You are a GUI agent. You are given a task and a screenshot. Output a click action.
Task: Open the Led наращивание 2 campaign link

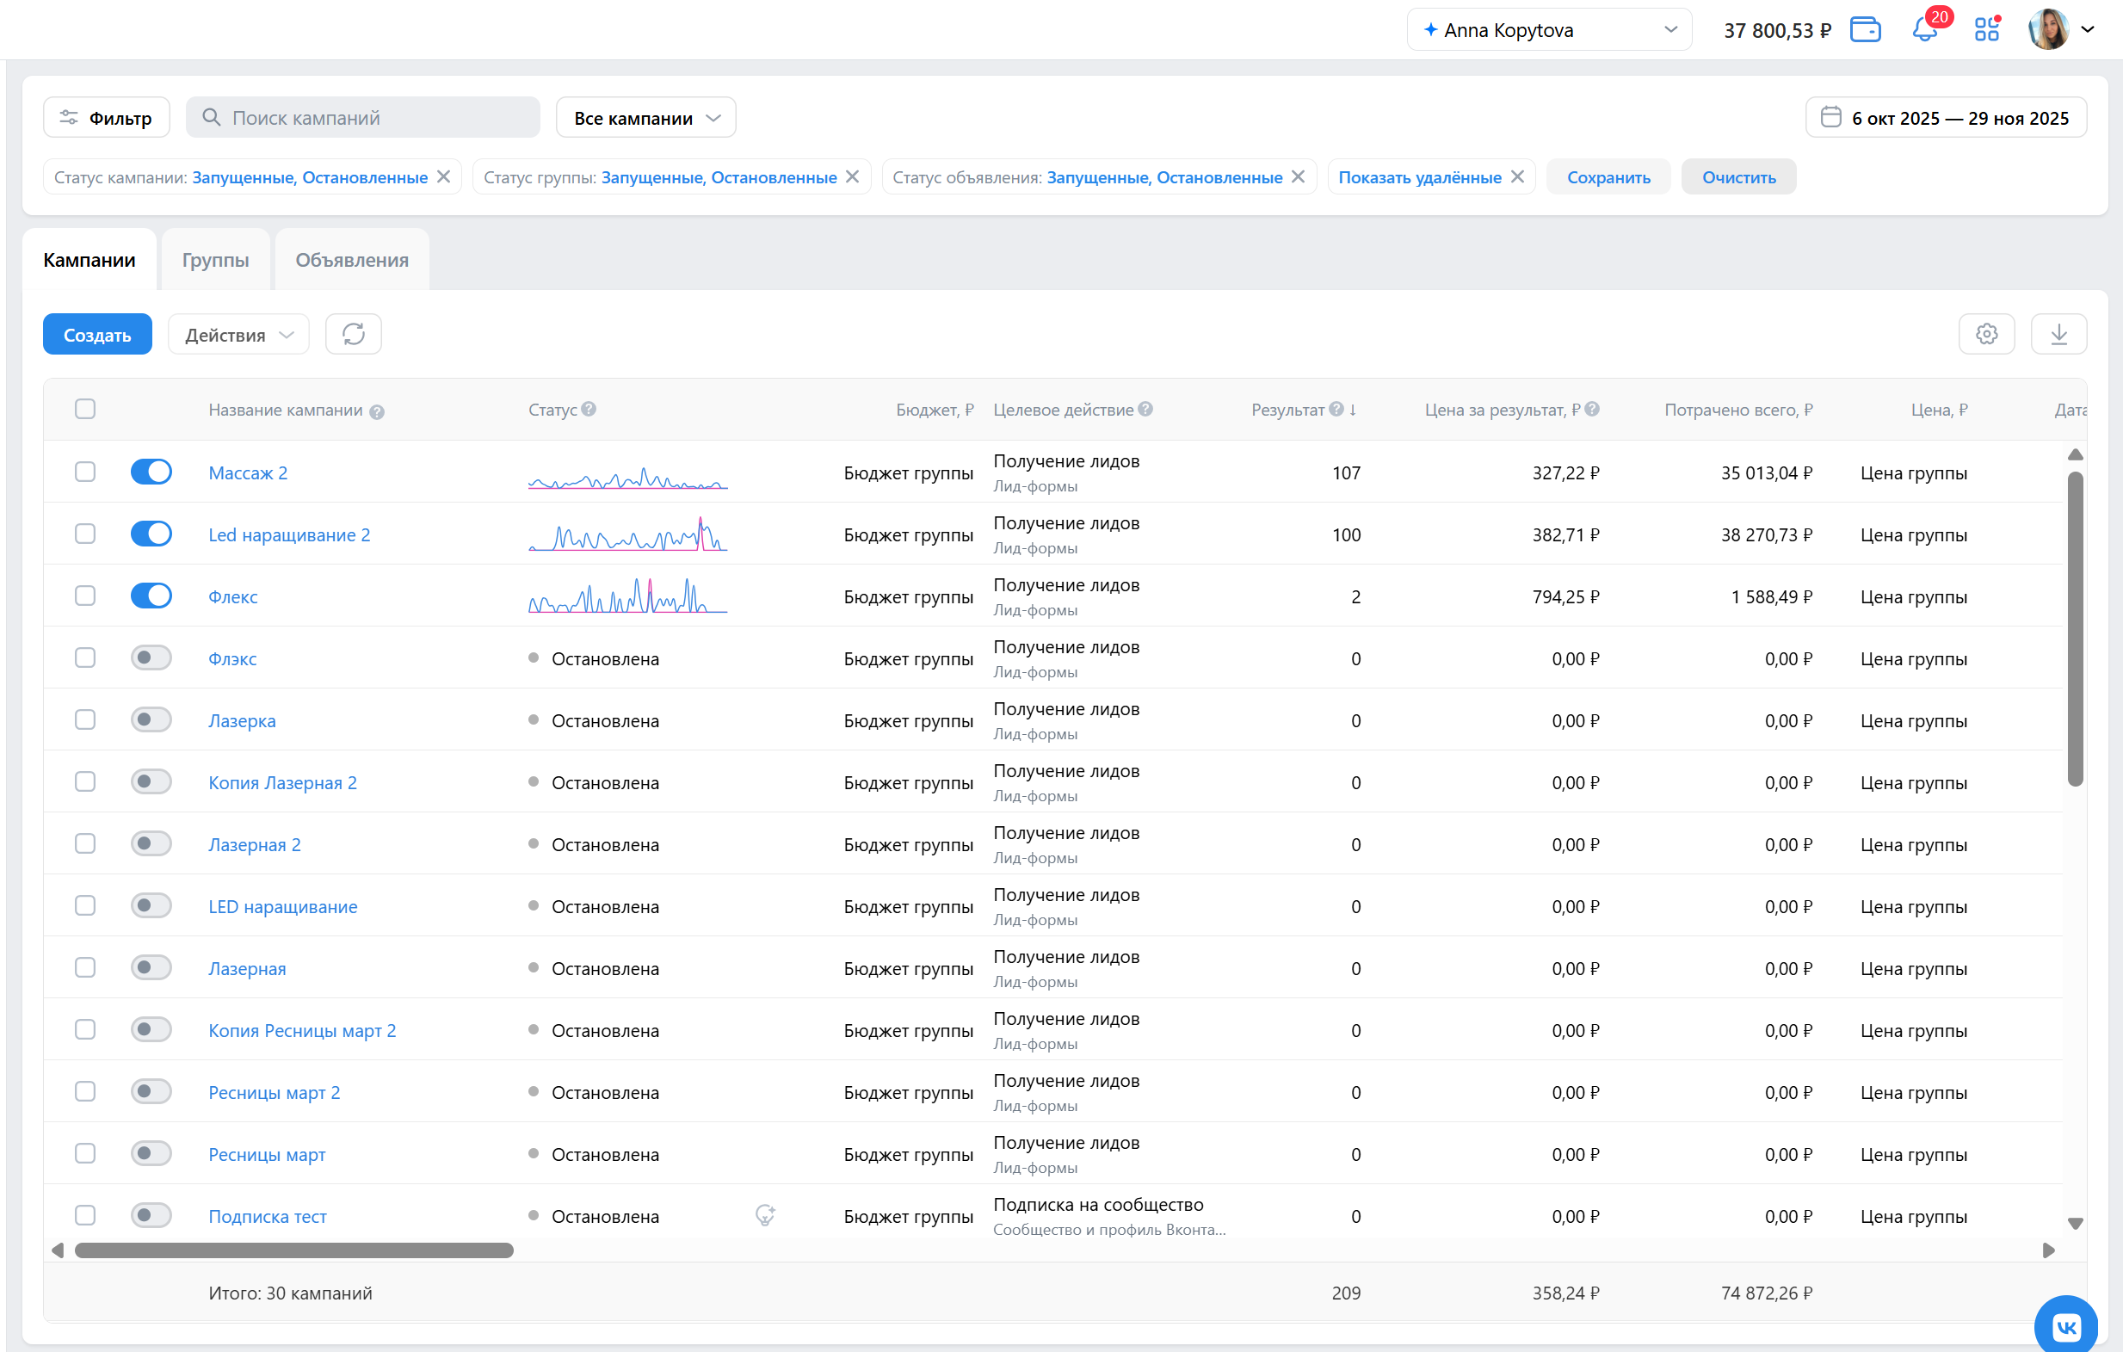click(289, 535)
